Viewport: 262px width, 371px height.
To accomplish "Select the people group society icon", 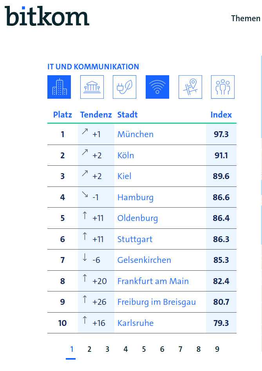I will tap(222, 87).
